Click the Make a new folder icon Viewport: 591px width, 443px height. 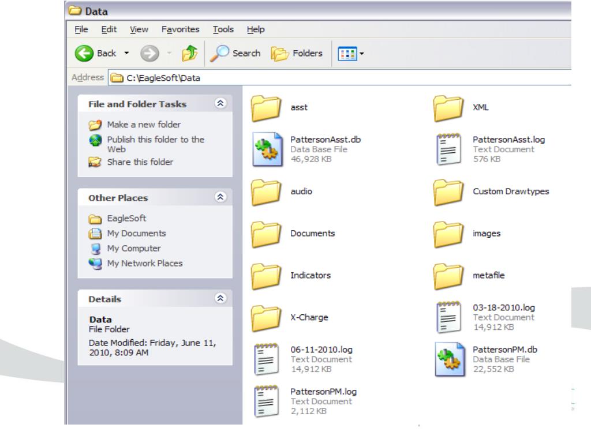pos(95,125)
